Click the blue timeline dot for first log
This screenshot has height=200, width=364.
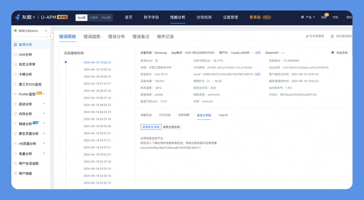(66, 62)
